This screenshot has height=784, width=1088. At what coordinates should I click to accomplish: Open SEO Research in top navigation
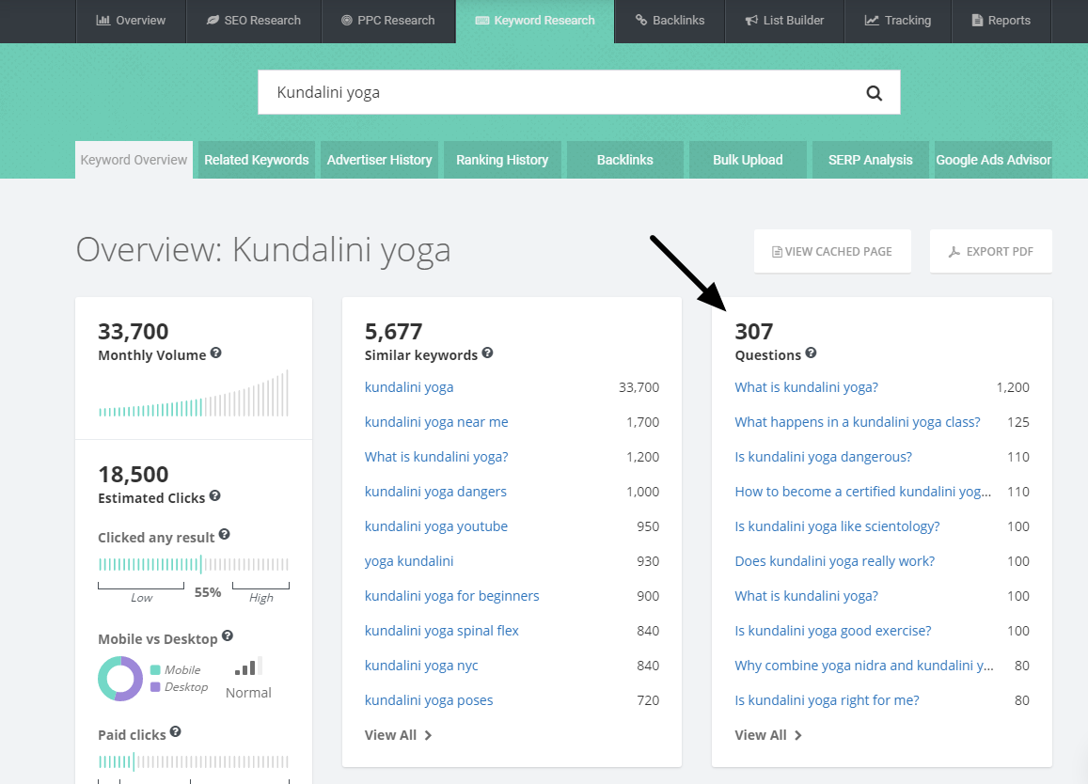tap(254, 21)
